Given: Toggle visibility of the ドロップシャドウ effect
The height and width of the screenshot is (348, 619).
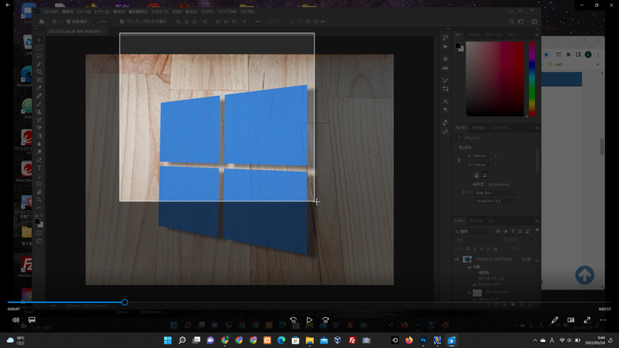Looking at the screenshot, I should tap(475, 285).
